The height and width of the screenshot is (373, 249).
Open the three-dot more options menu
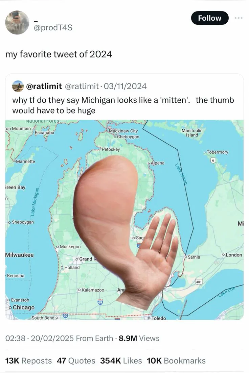[x=239, y=18]
